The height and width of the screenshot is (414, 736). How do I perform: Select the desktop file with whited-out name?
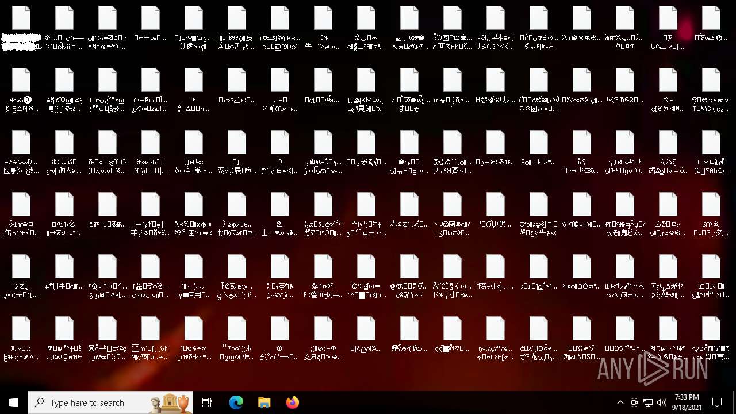[x=21, y=28]
